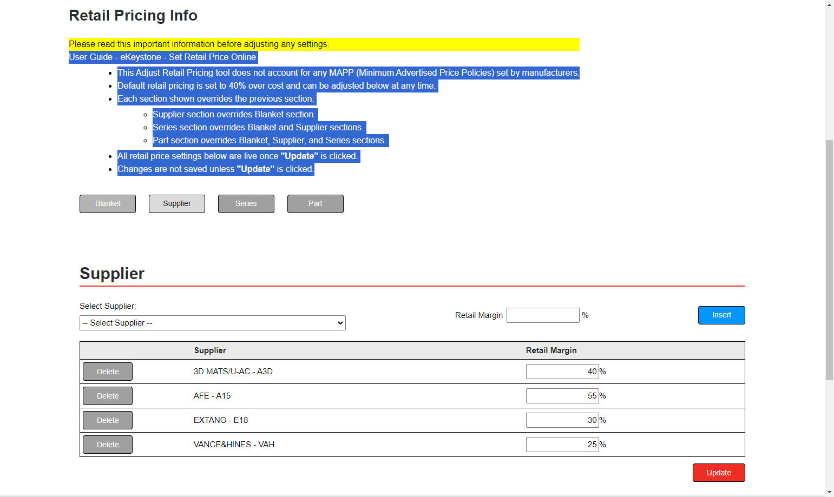This screenshot has width=834, height=497.
Task: Click the Retail Margin column header
Action: tap(551, 350)
